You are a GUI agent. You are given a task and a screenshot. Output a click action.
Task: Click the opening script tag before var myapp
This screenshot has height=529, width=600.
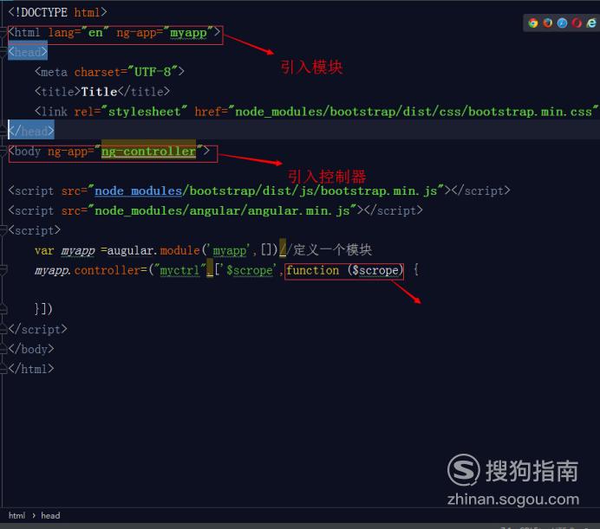35,230
